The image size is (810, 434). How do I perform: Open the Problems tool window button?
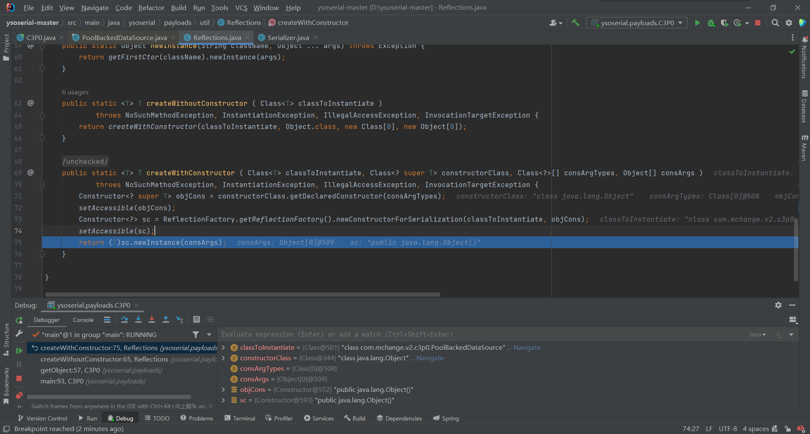[x=197, y=418]
